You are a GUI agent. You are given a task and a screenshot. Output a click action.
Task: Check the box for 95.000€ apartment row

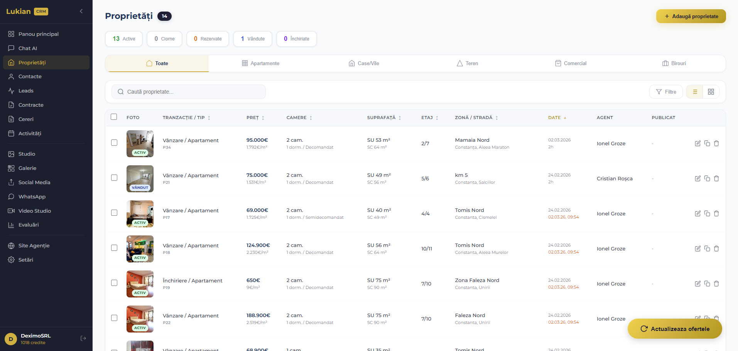[114, 143]
